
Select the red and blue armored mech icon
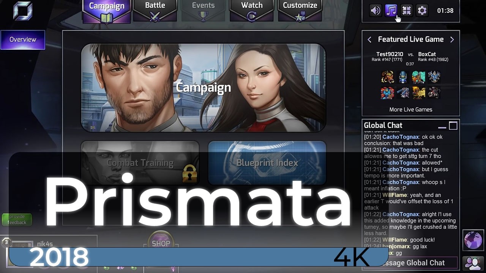tap(388, 93)
